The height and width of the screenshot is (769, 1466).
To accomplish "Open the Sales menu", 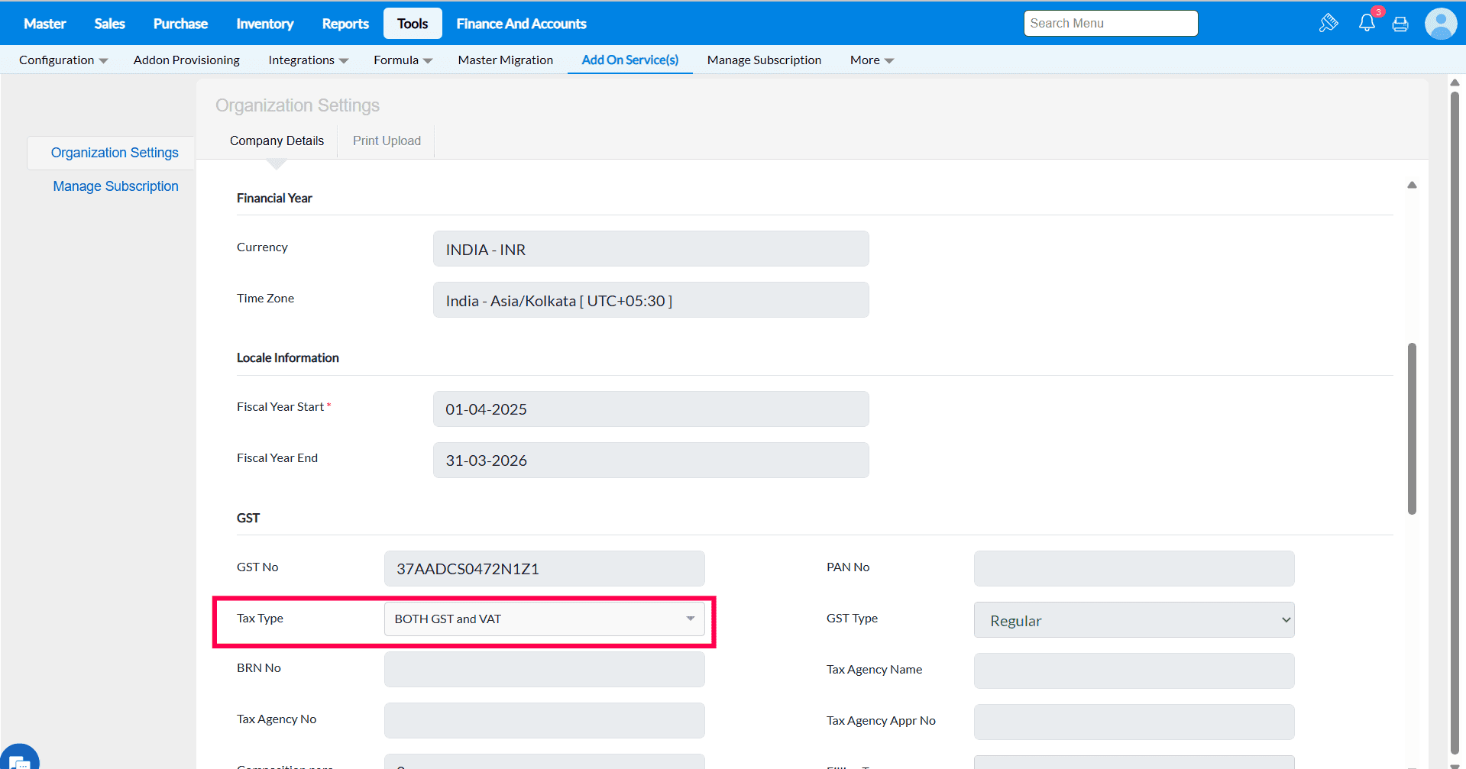I will [109, 24].
